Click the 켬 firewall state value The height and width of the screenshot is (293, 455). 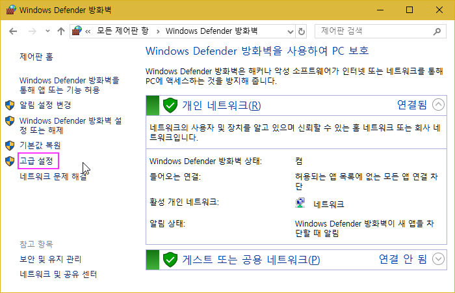tap(299, 161)
